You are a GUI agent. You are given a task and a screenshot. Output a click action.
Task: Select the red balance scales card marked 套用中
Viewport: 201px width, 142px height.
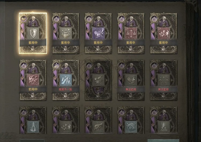tap(131, 33)
